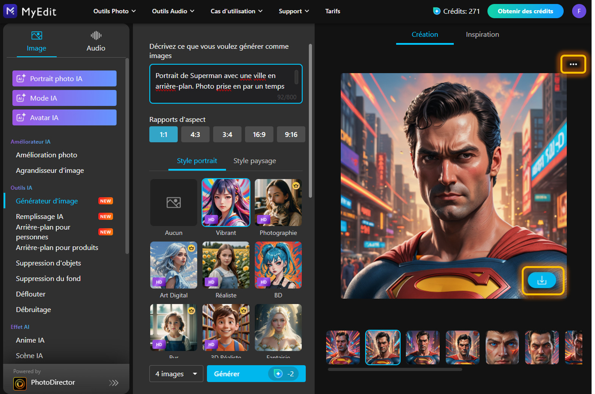Viewport: 595px width, 394px height.
Task: Click the Mode IA sparkle icon
Action: pos(21,98)
